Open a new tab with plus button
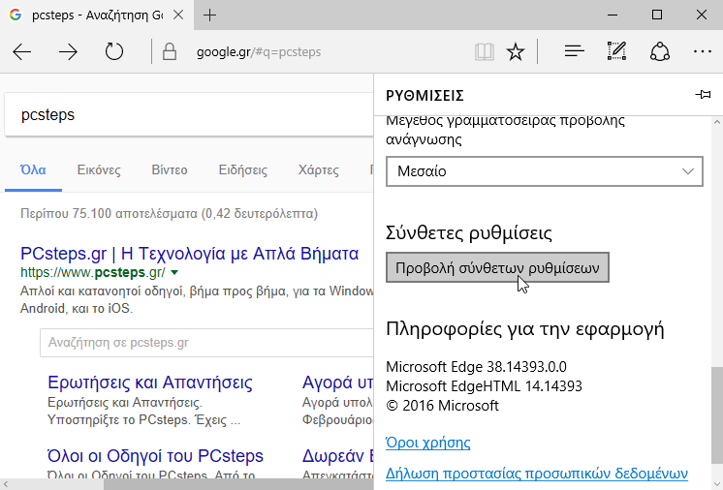This screenshot has height=490, width=723. [209, 15]
